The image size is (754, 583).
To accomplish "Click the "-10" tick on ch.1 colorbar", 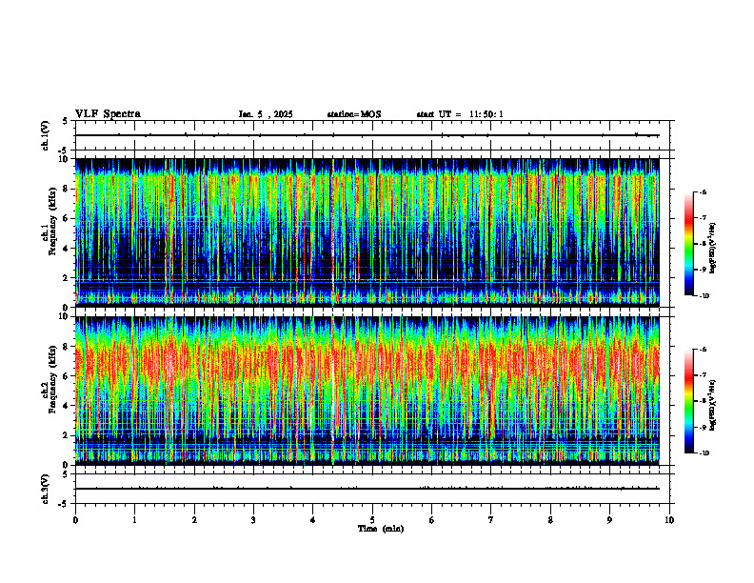I will pos(704,296).
